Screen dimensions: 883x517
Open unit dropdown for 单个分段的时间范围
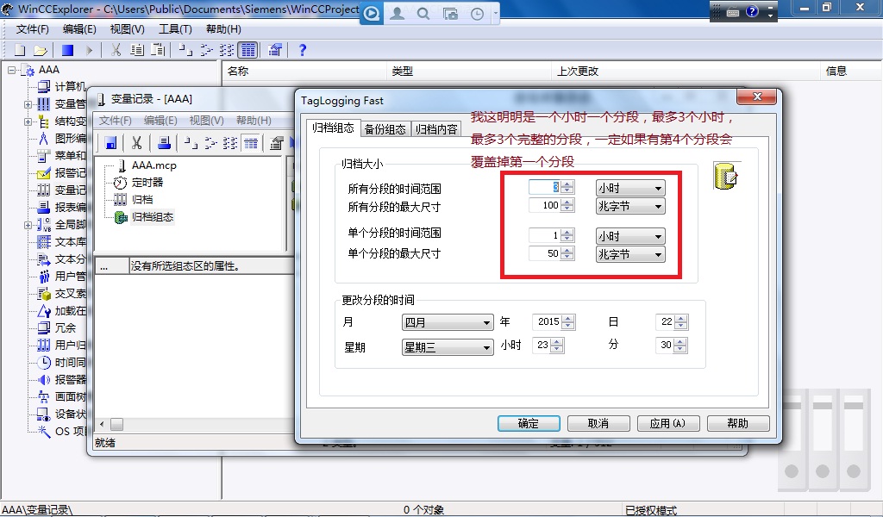pos(630,236)
